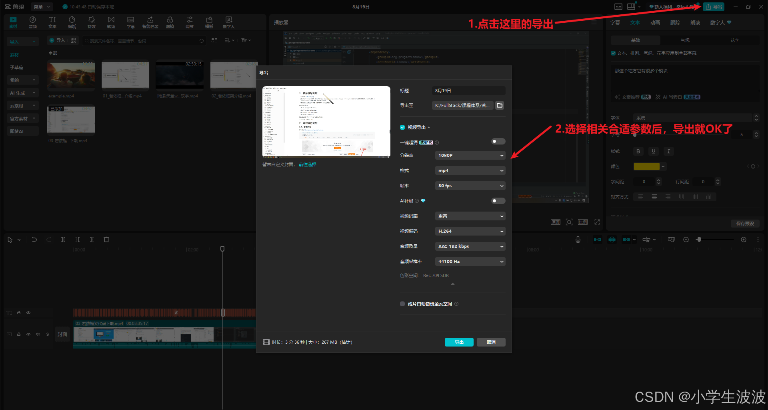Open the 智能包装 smart packaging panel
768x410 pixels.
coord(150,22)
